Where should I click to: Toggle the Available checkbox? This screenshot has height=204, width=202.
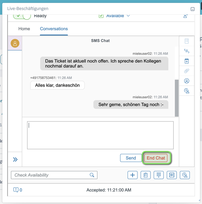(x=101, y=16)
